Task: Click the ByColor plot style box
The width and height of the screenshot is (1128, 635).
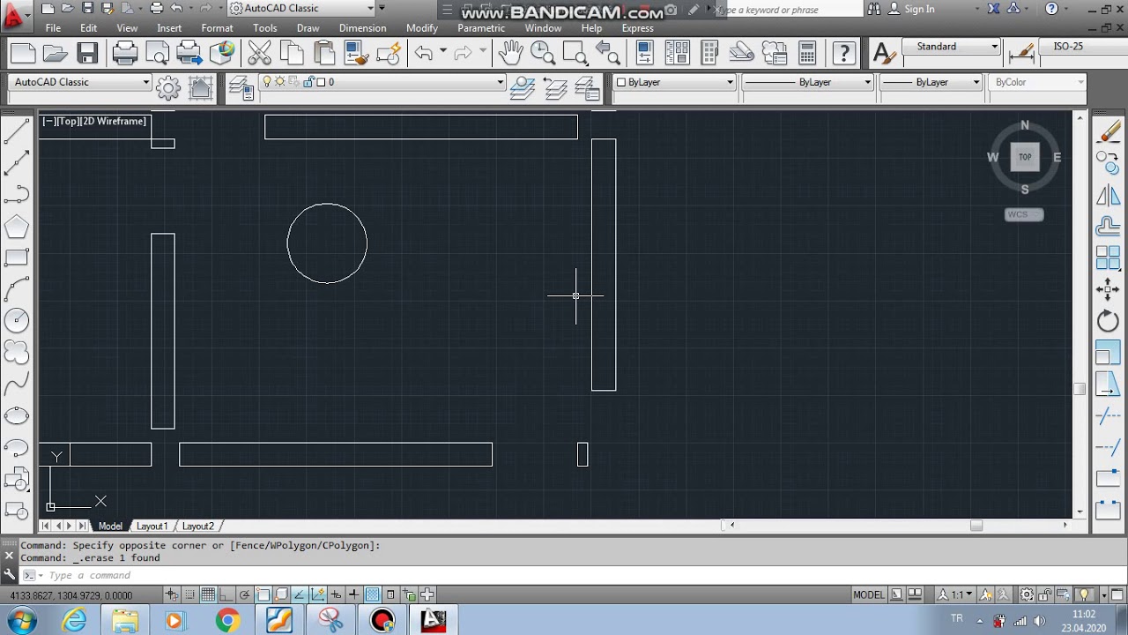Action: click(x=1038, y=82)
